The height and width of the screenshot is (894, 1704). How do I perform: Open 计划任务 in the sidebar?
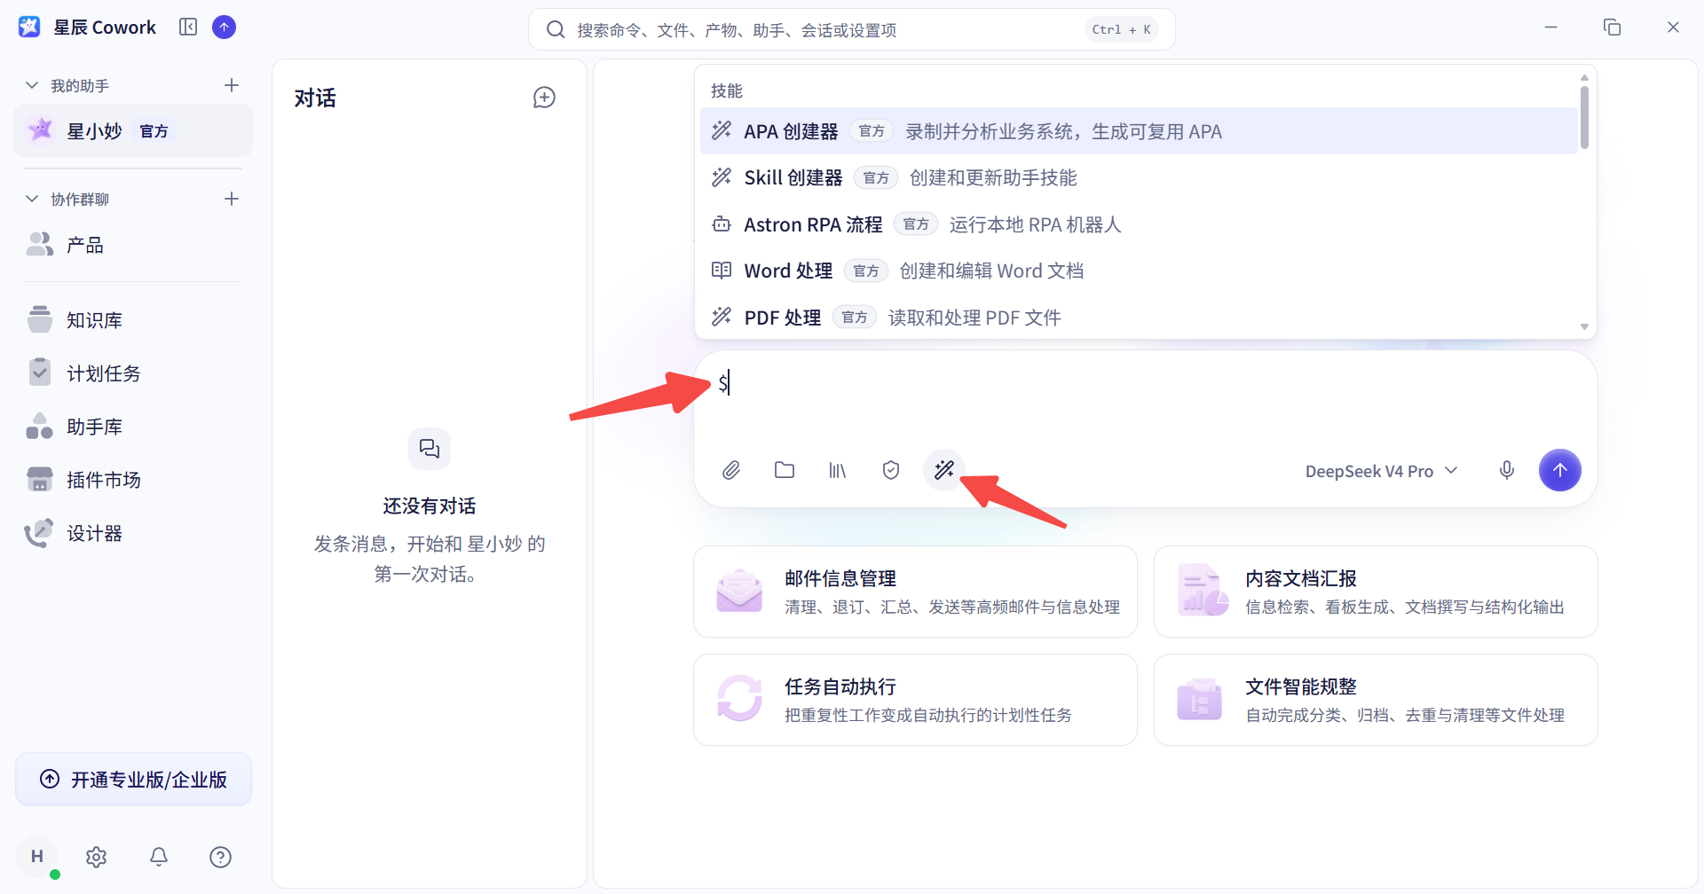pos(133,373)
